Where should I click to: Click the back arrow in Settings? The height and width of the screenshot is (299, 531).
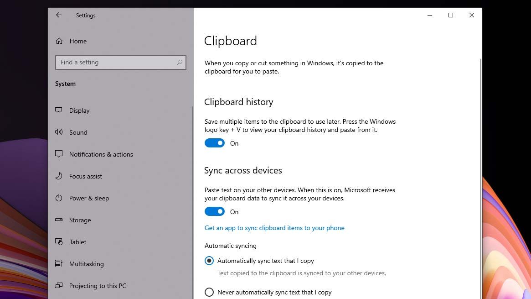coord(59,15)
